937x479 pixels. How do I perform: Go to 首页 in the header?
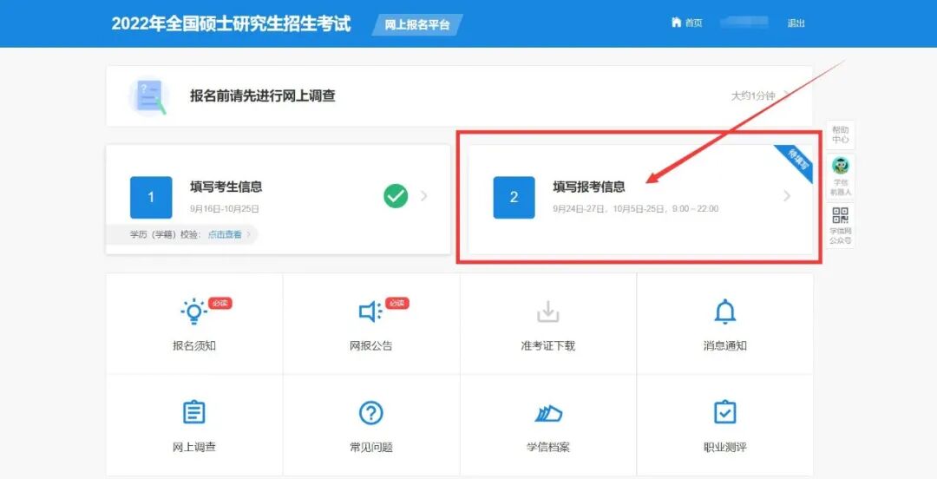(x=693, y=23)
